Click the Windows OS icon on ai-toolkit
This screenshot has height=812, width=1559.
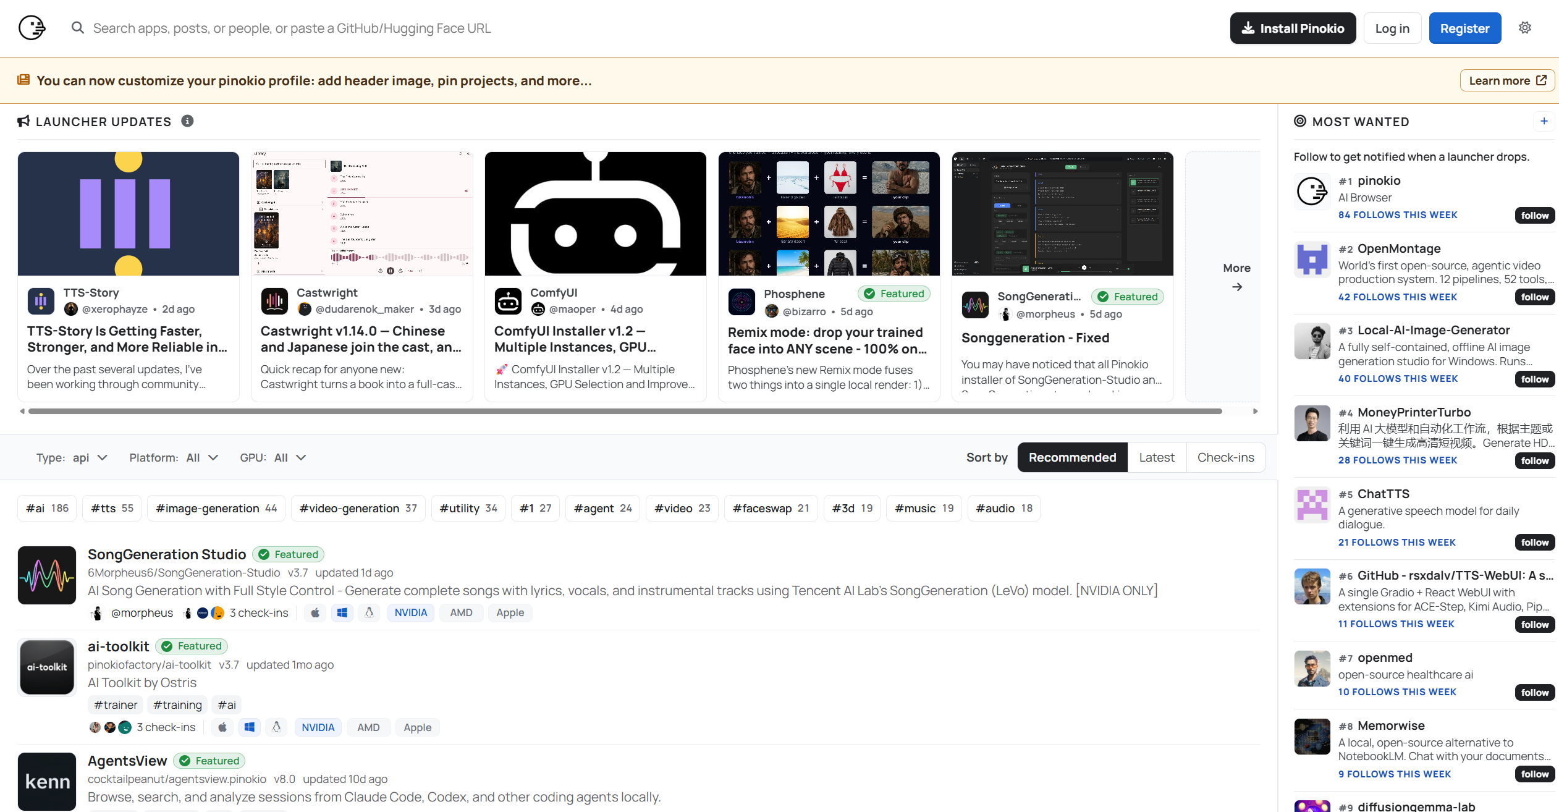tap(249, 727)
